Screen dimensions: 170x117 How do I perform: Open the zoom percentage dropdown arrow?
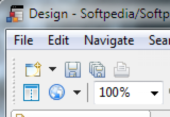(x=154, y=93)
